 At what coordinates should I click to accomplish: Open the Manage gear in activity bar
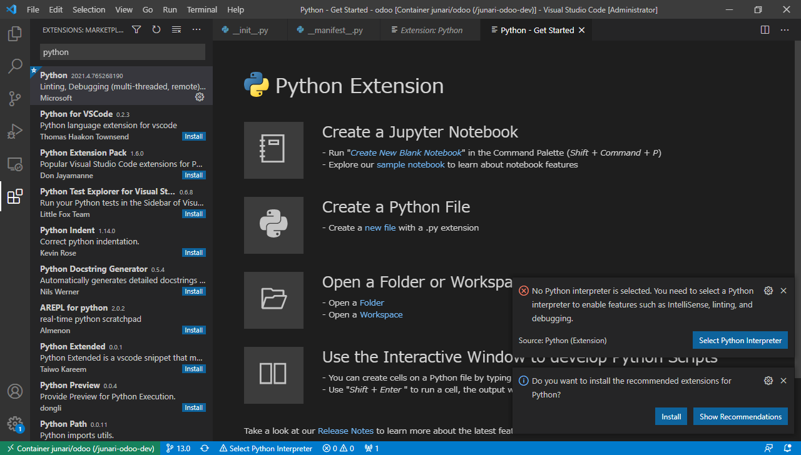click(x=15, y=424)
